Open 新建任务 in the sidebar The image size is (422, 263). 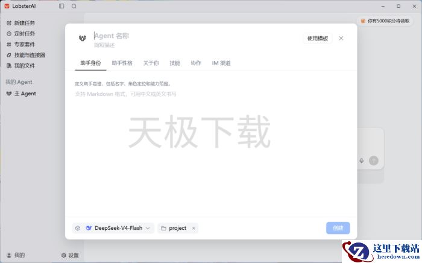pos(20,23)
